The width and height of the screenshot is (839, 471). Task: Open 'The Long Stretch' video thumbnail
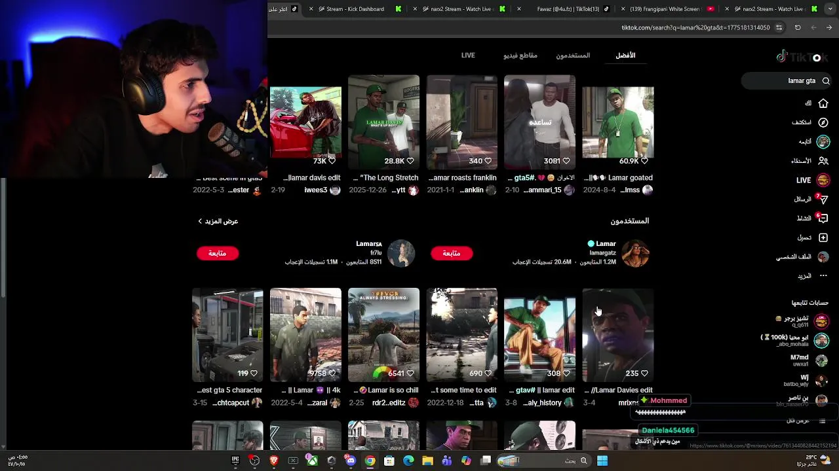(x=383, y=122)
